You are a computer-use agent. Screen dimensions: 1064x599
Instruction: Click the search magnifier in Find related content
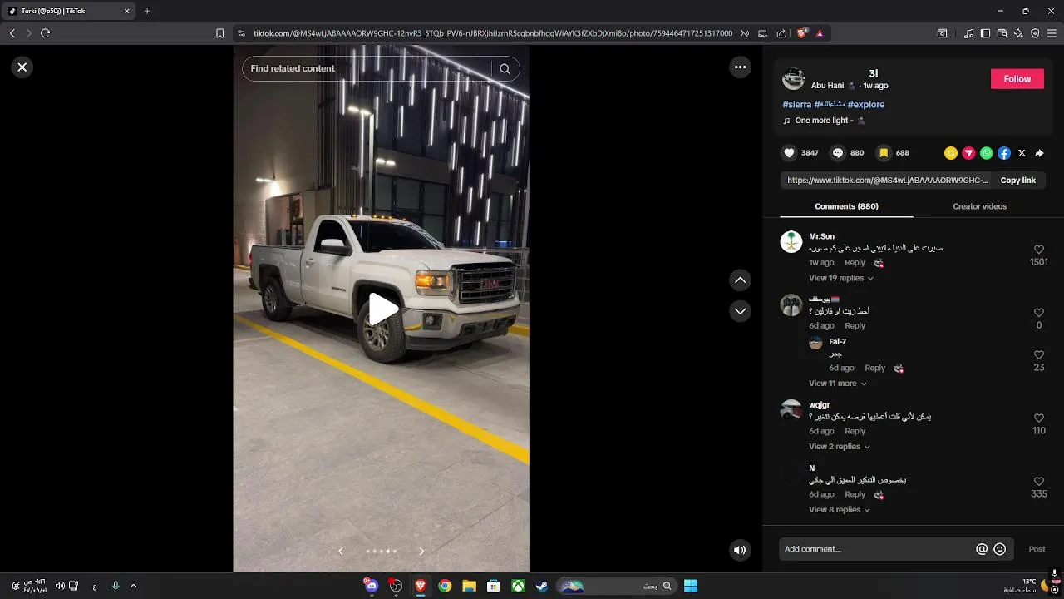coord(505,69)
